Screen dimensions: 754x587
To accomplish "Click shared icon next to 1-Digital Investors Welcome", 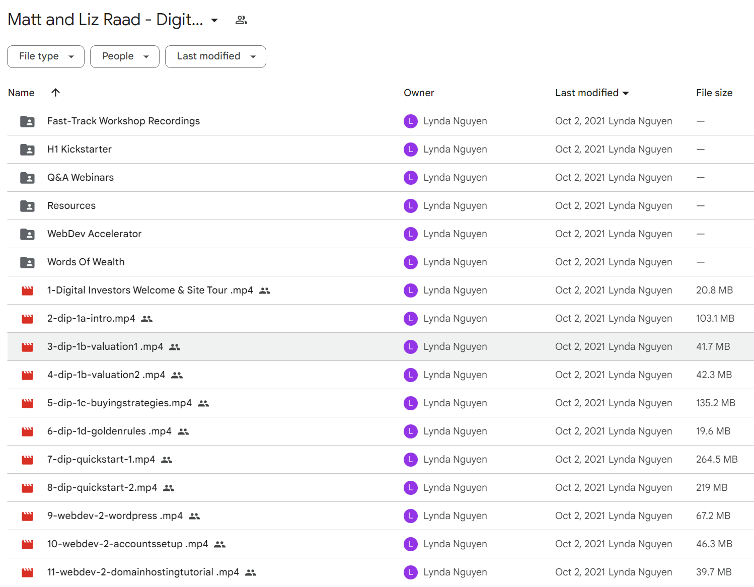I will [x=265, y=290].
